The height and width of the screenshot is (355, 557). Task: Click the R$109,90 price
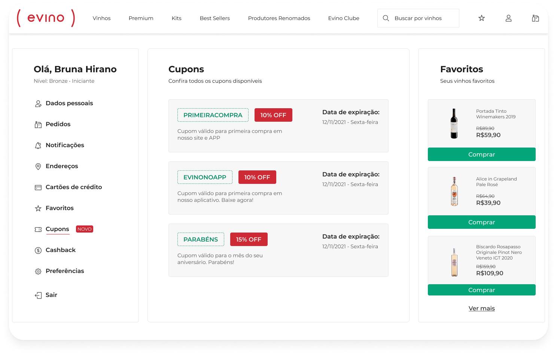tap(490, 273)
